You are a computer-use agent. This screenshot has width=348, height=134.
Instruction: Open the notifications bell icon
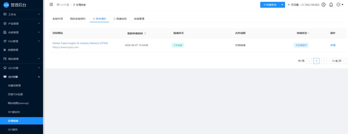pyautogui.click(x=331, y=5)
